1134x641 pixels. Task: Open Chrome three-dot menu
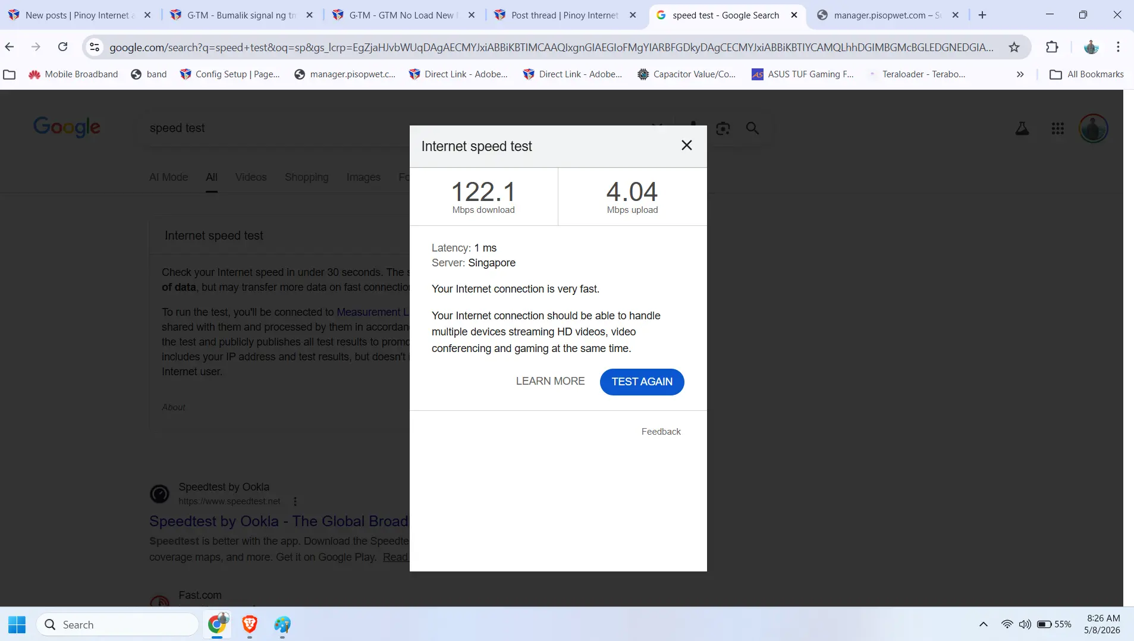[1118, 47]
